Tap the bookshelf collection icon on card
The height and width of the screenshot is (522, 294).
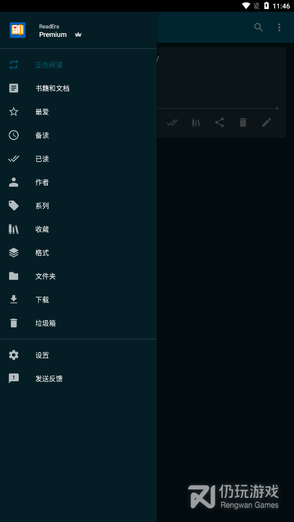pyautogui.click(x=196, y=123)
